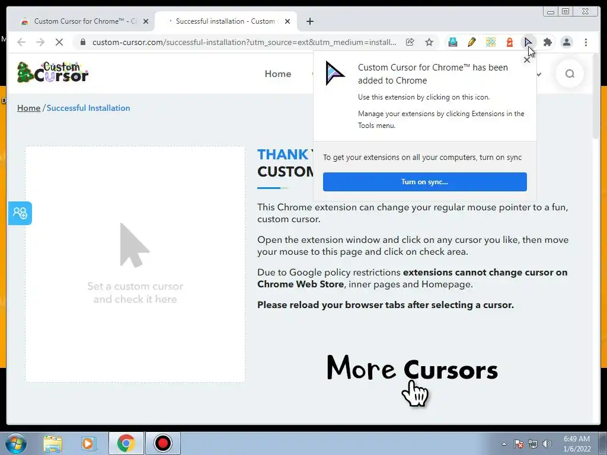Click the lock icon in address bar
This screenshot has height=455, width=607.
point(83,42)
